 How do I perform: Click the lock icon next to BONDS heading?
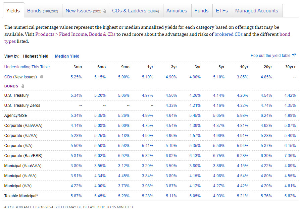(x=23, y=86)
